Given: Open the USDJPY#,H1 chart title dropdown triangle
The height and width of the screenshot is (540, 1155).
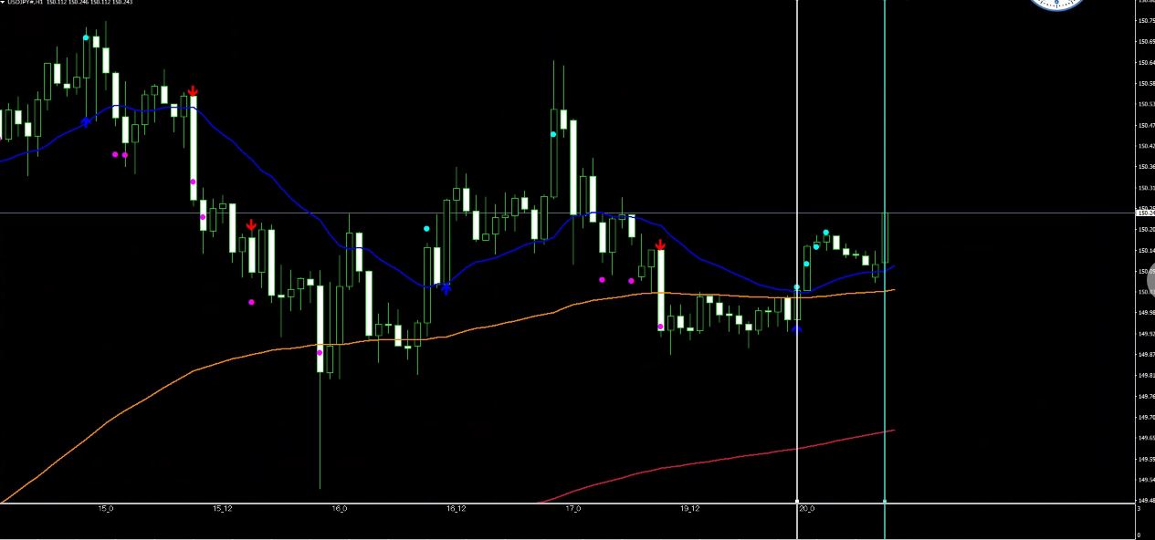Looking at the screenshot, I should click(x=3, y=3).
